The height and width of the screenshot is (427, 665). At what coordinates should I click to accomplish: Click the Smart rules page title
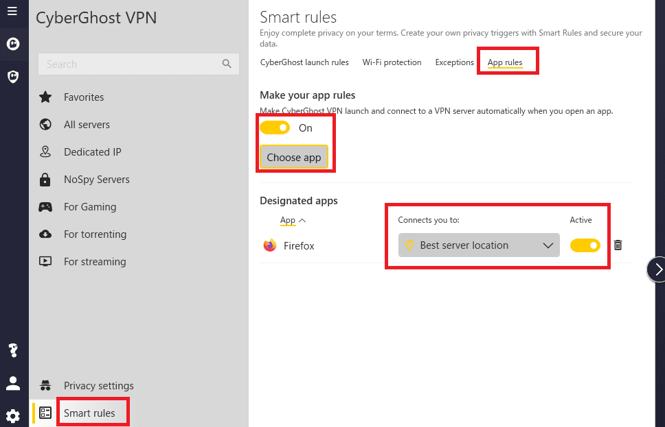[x=298, y=17]
